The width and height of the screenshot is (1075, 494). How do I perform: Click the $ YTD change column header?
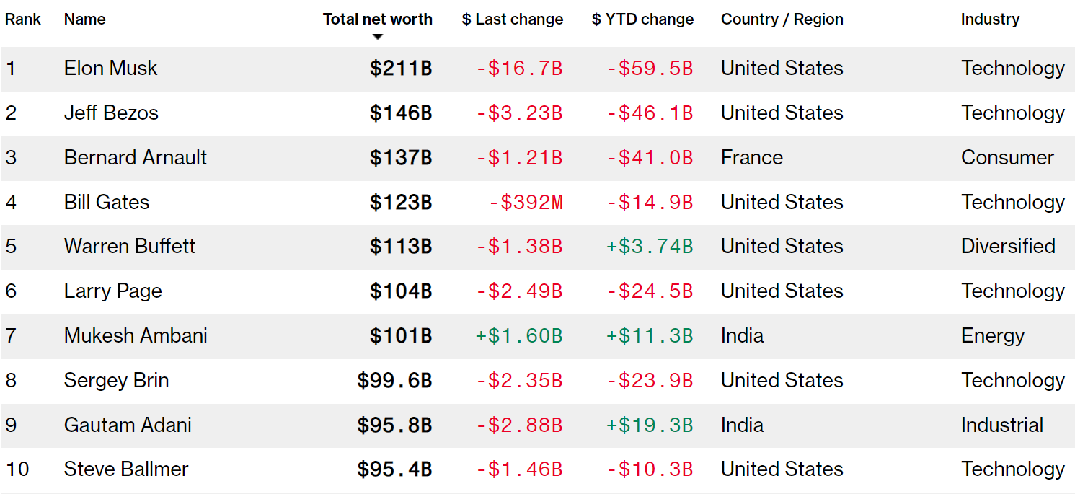pos(642,19)
